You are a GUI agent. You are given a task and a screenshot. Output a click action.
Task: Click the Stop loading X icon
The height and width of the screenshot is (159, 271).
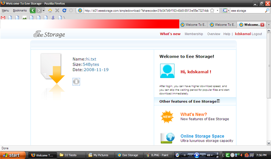[57, 11]
